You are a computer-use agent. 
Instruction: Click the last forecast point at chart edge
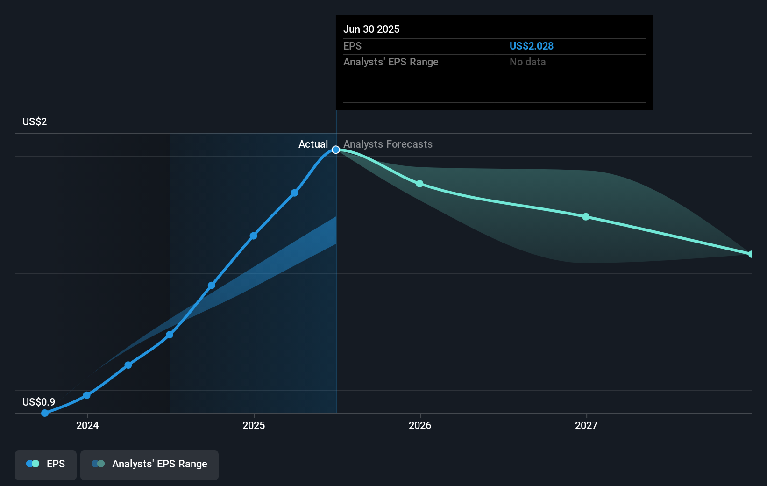point(751,254)
